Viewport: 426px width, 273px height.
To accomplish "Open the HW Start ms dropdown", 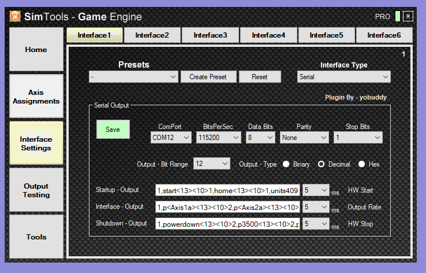I will (316, 190).
